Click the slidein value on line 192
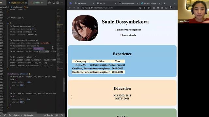209x117 pixels. [x=32, y=34]
